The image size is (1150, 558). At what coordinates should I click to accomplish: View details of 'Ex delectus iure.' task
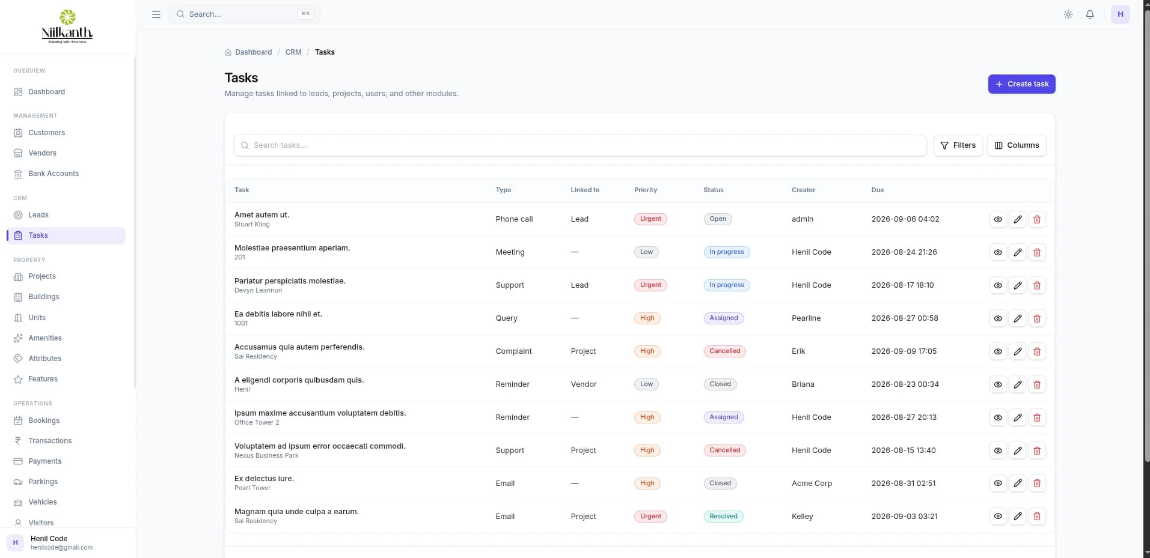click(x=998, y=484)
